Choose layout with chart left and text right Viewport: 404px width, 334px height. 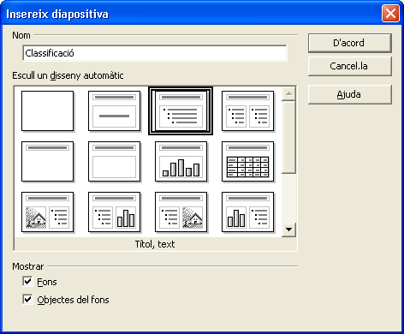pos(247,212)
